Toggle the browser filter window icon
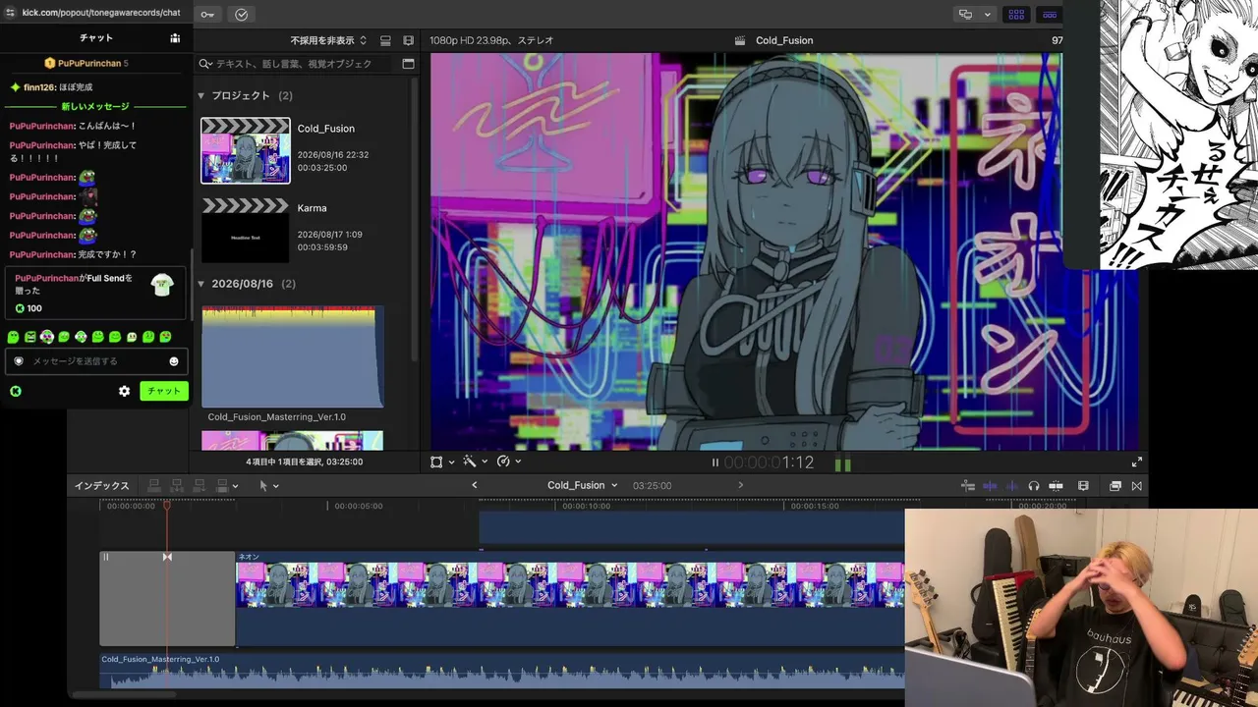1258x707 pixels. click(408, 64)
